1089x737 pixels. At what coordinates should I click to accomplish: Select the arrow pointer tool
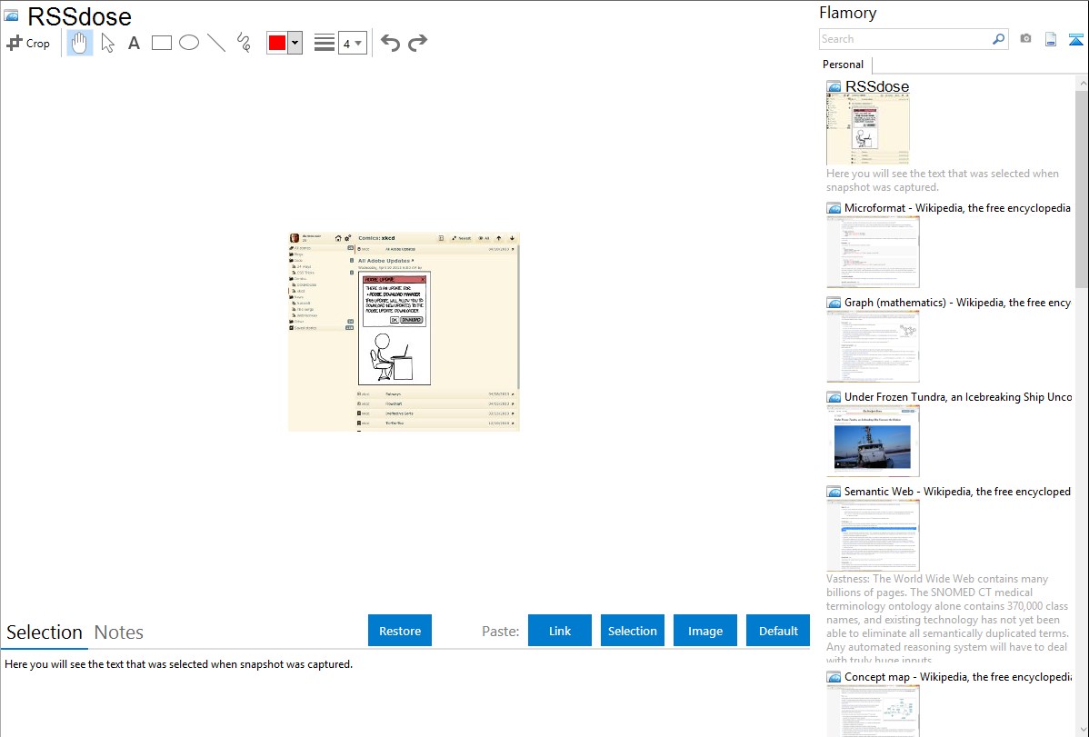(108, 43)
